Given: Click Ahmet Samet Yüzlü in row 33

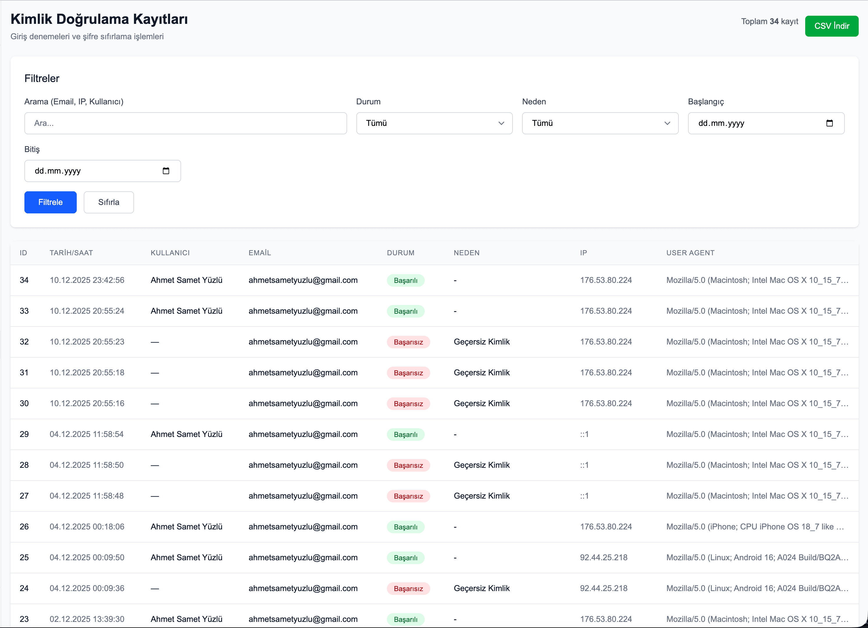Looking at the screenshot, I should [186, 311].
